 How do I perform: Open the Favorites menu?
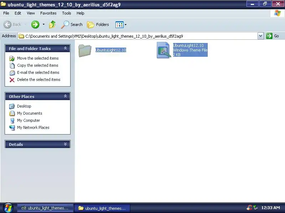(x=48, y=13)
